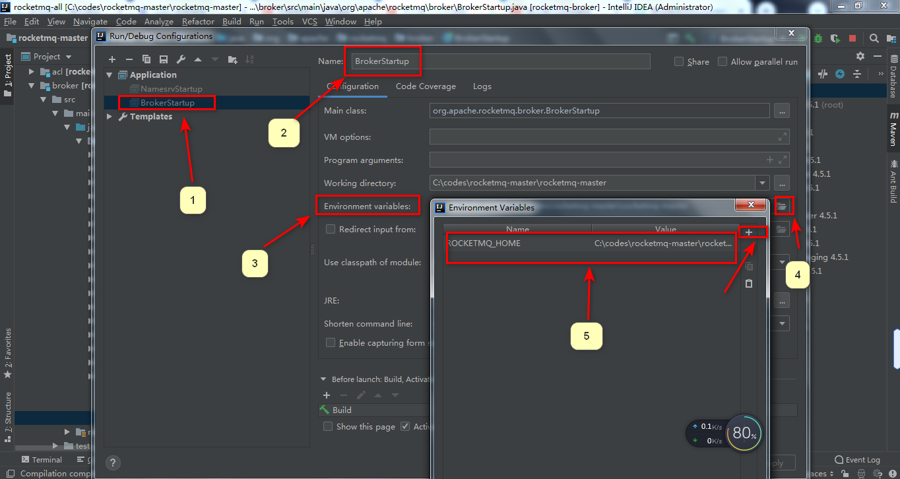Run with Coverage from the main toolbar
The image size is (900, 479).
pyautogui.click(x=835, y=38)
